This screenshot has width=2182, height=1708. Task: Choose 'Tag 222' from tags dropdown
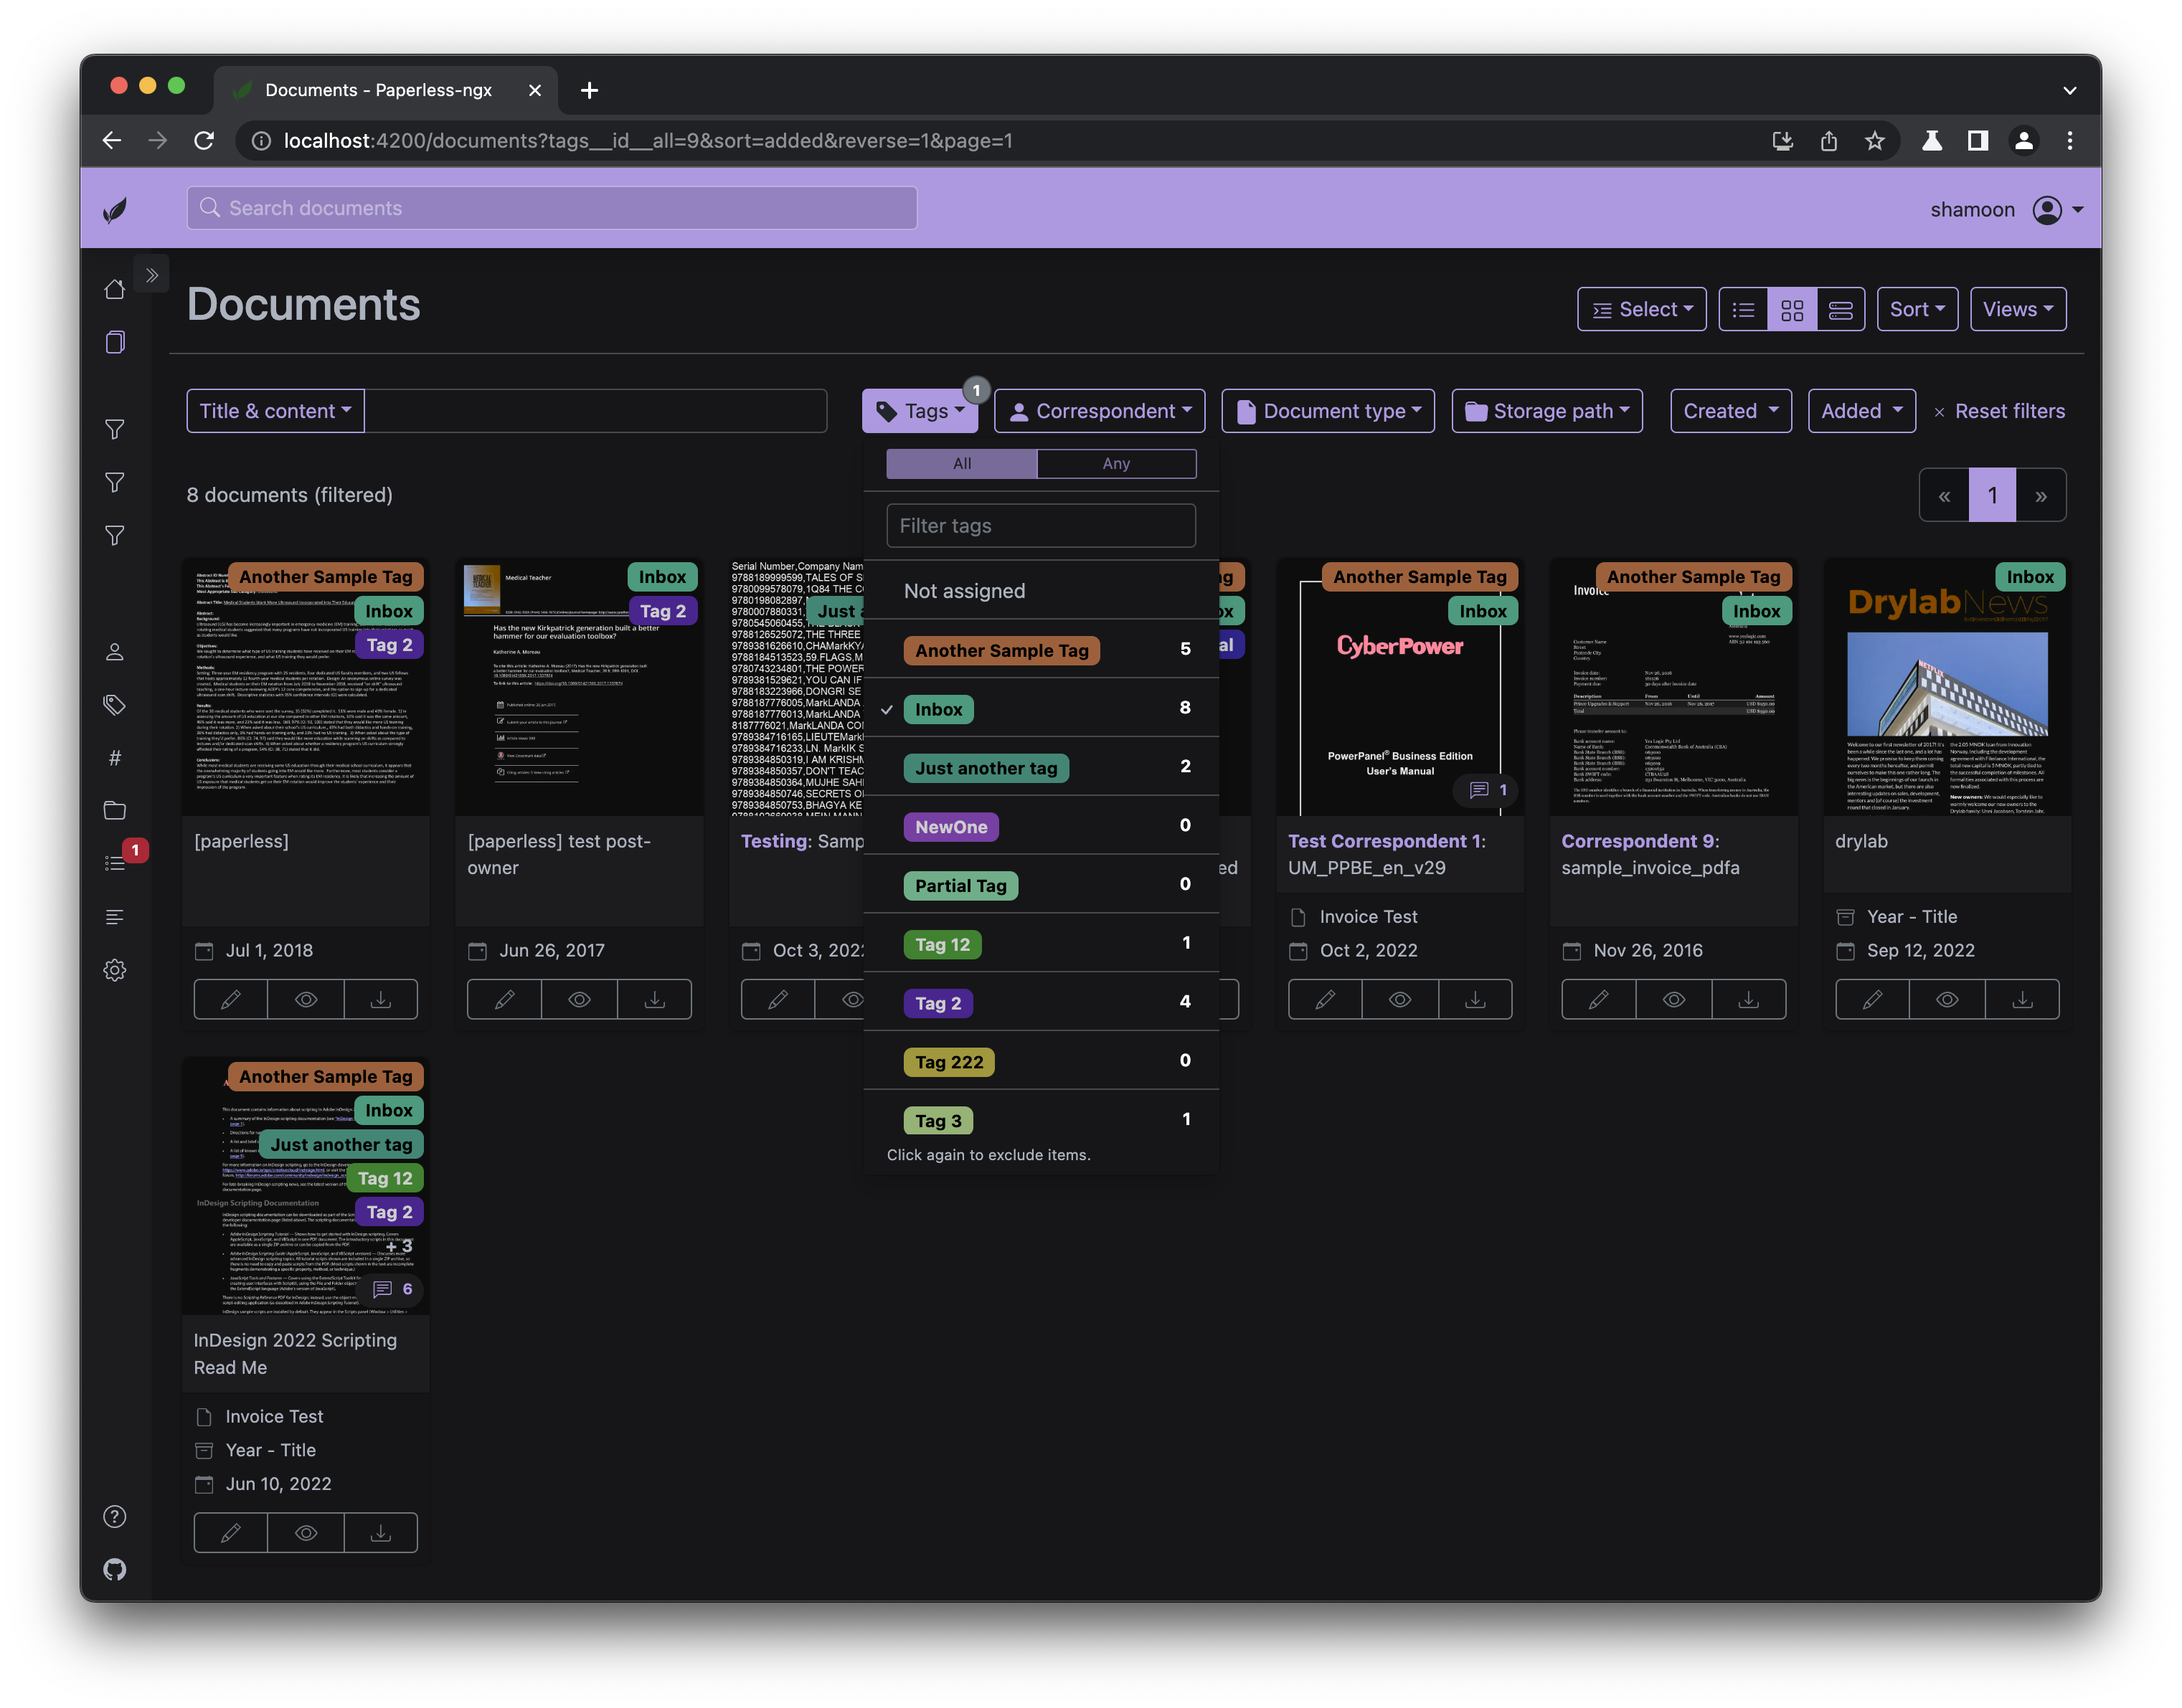tap(948, 1062)
